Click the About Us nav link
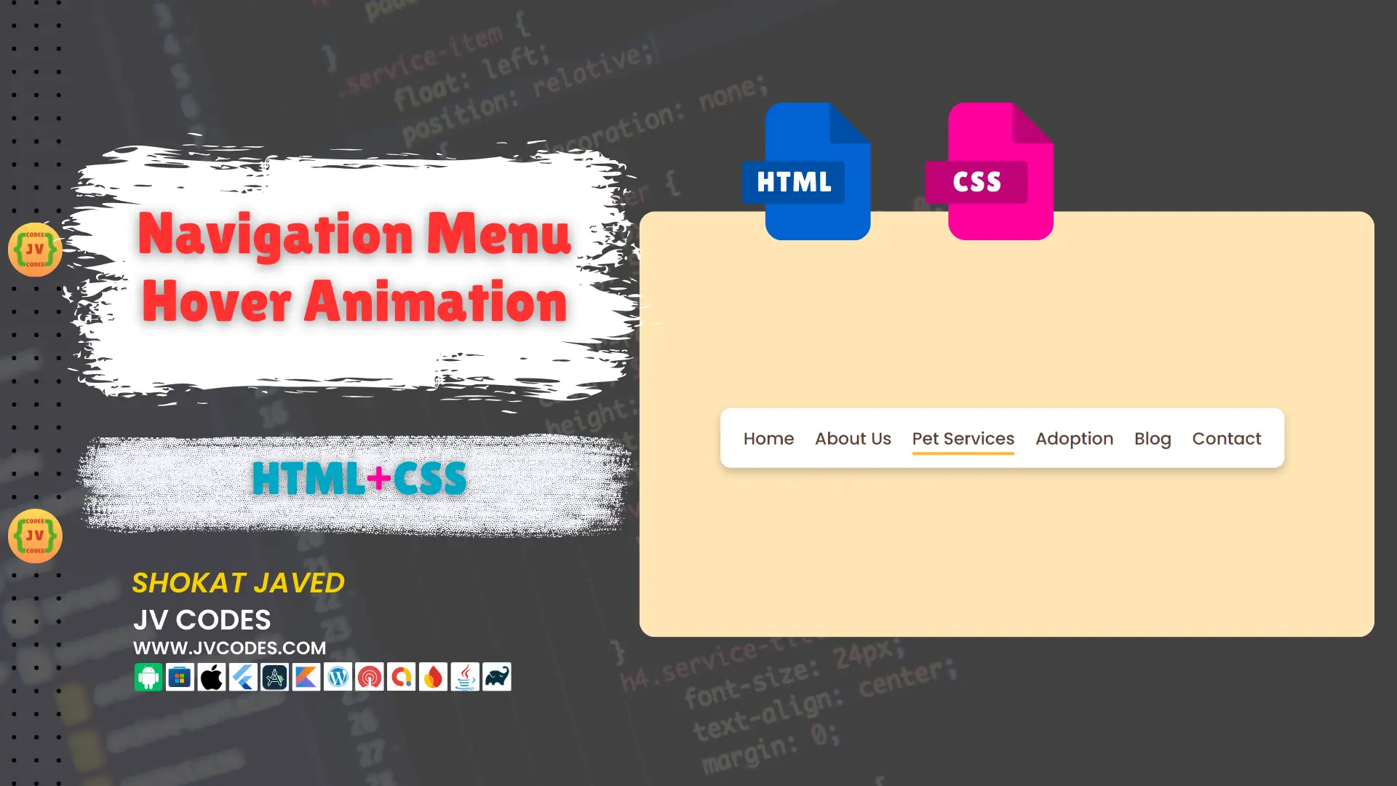 click(x=853, y=437)
